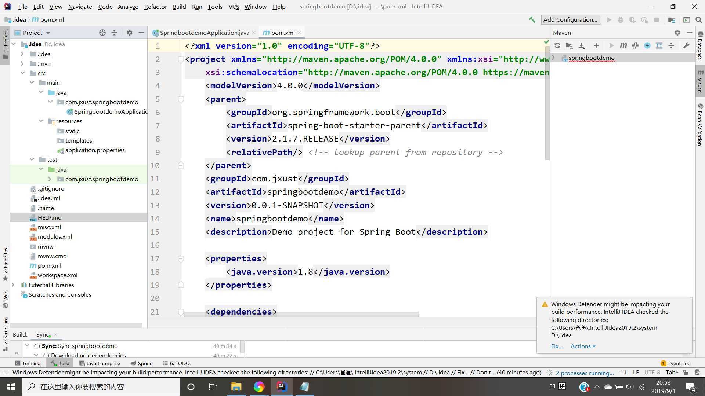Screen dimensions: 705x396
Task: Click the Maven download sources icon
Action: pyautogui.click(x=582, y=45)
